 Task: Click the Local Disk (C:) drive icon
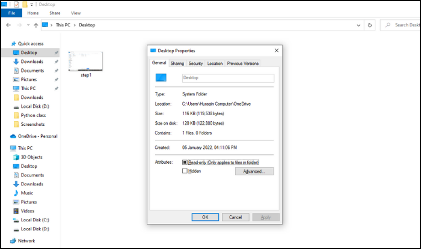click(16, 220)
